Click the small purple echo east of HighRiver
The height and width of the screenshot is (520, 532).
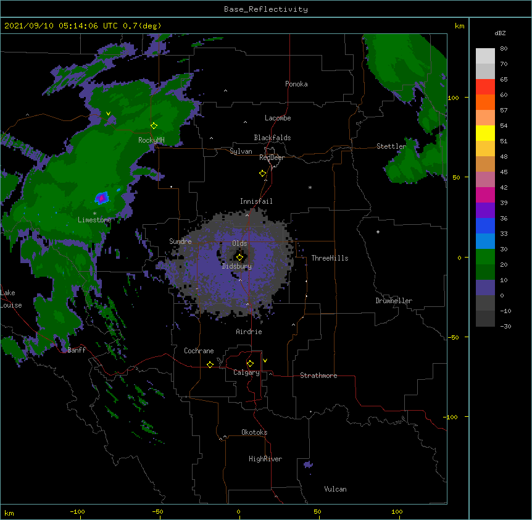(308, 464)
